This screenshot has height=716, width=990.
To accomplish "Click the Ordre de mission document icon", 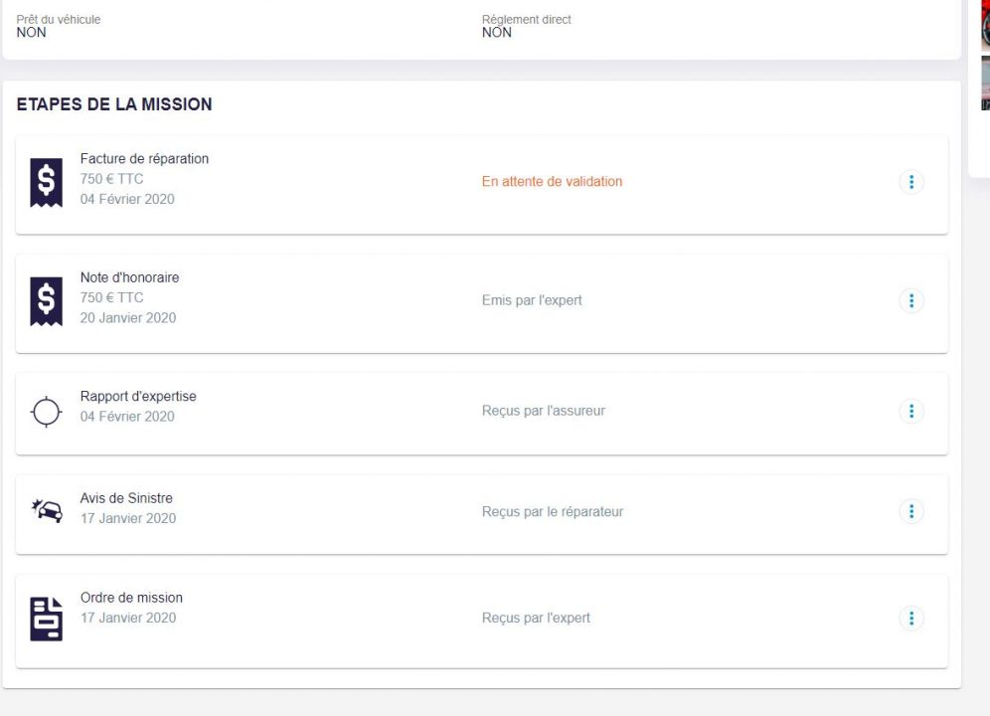I will (46, 619).
